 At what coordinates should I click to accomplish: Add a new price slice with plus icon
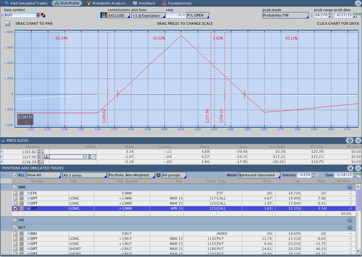(x=350, y=140)
